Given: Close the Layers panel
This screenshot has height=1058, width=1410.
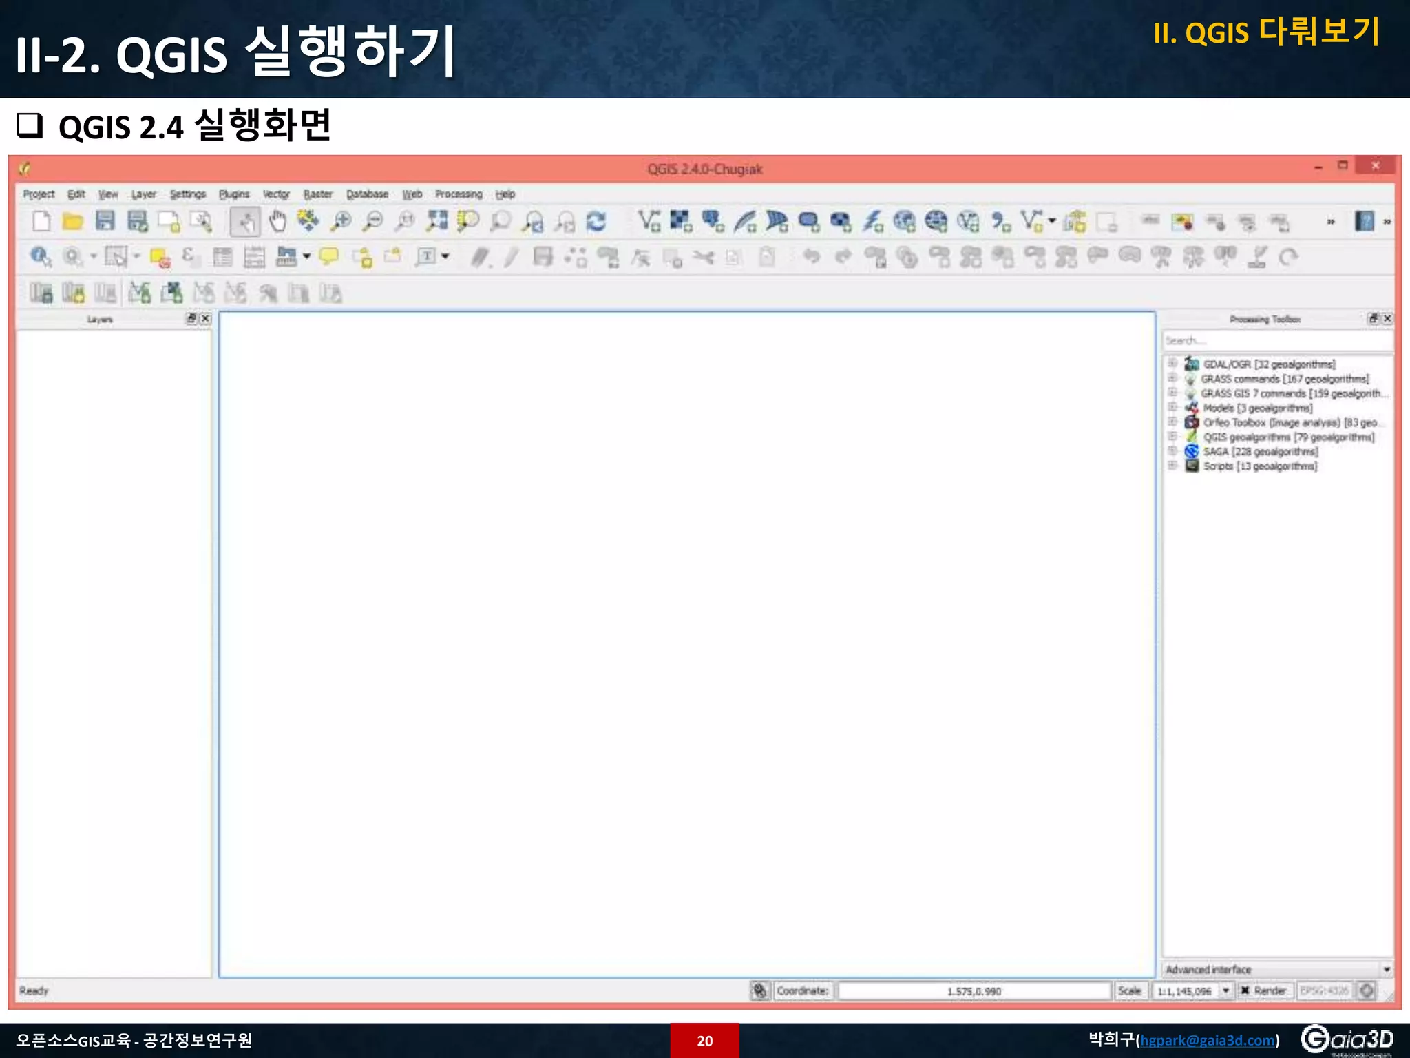Looking at the screenshot, I should tap(205, 318).
